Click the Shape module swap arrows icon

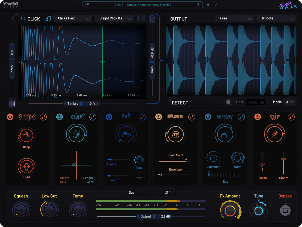click(x=43, y=117)
